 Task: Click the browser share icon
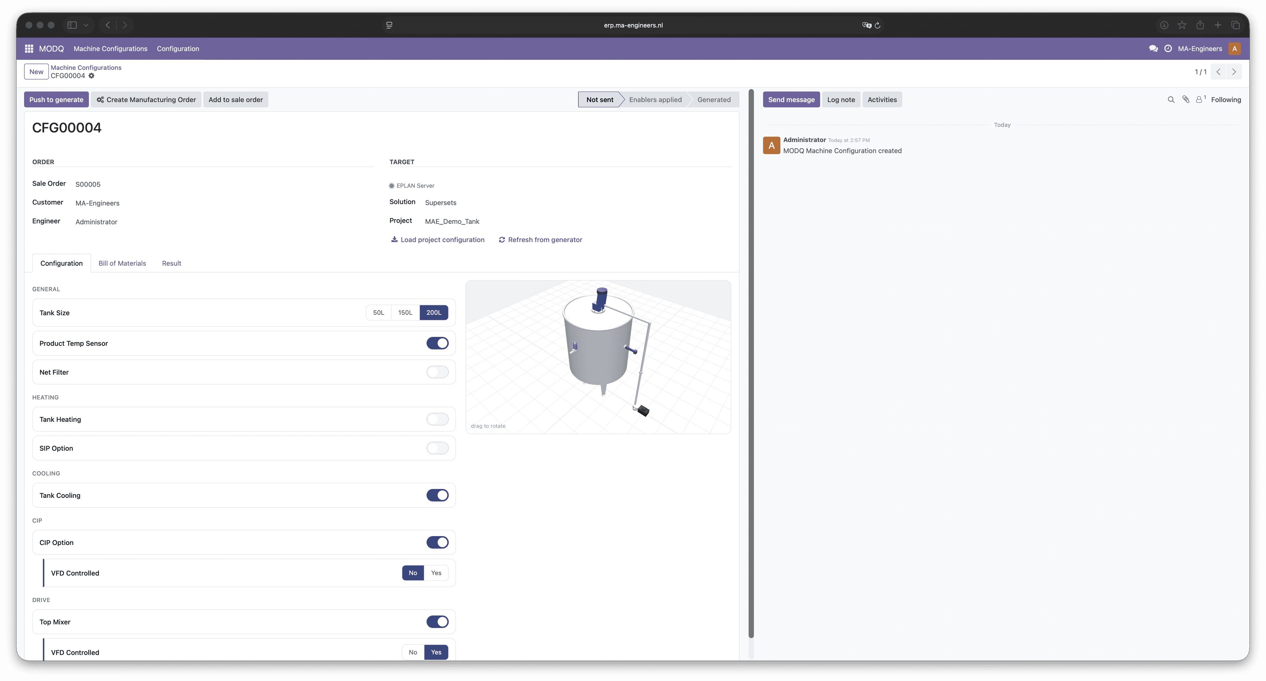coord(1200,25)
